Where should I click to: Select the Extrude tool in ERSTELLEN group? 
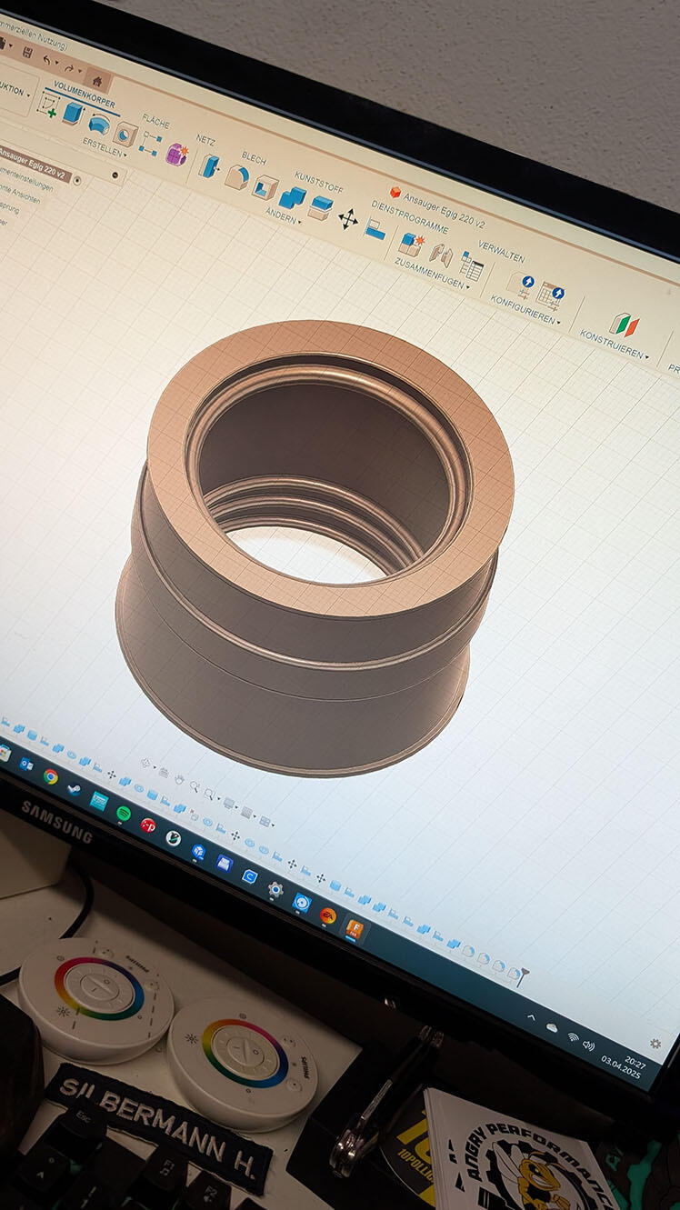coord(73,113)
